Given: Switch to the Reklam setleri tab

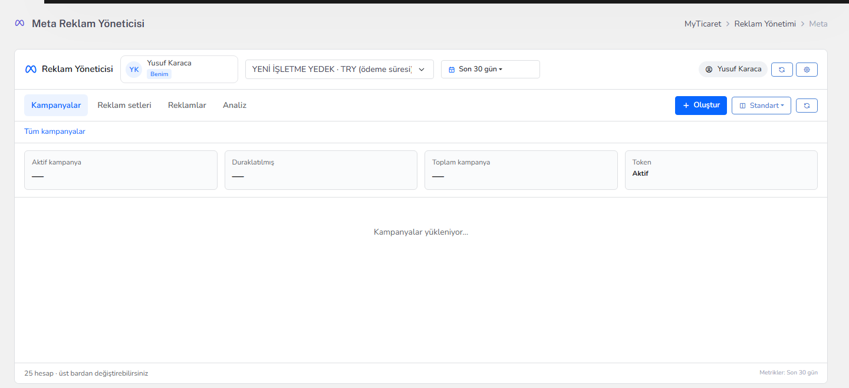Looking at the screenshot, I should coord(124,105).
